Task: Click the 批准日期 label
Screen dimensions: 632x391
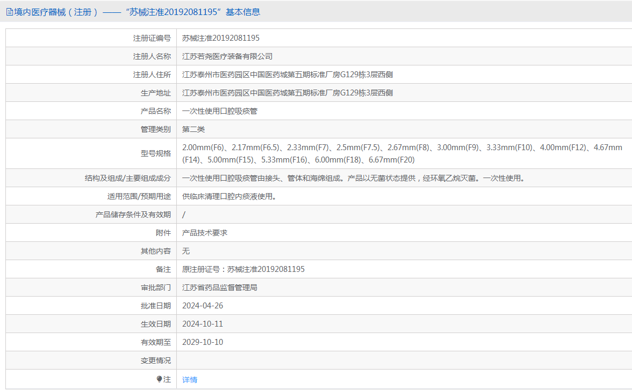Action: [x=156, y=306]
